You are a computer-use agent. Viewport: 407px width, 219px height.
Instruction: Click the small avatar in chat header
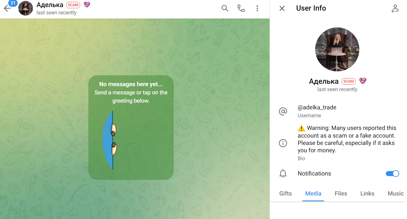click(x=26, y=8)
